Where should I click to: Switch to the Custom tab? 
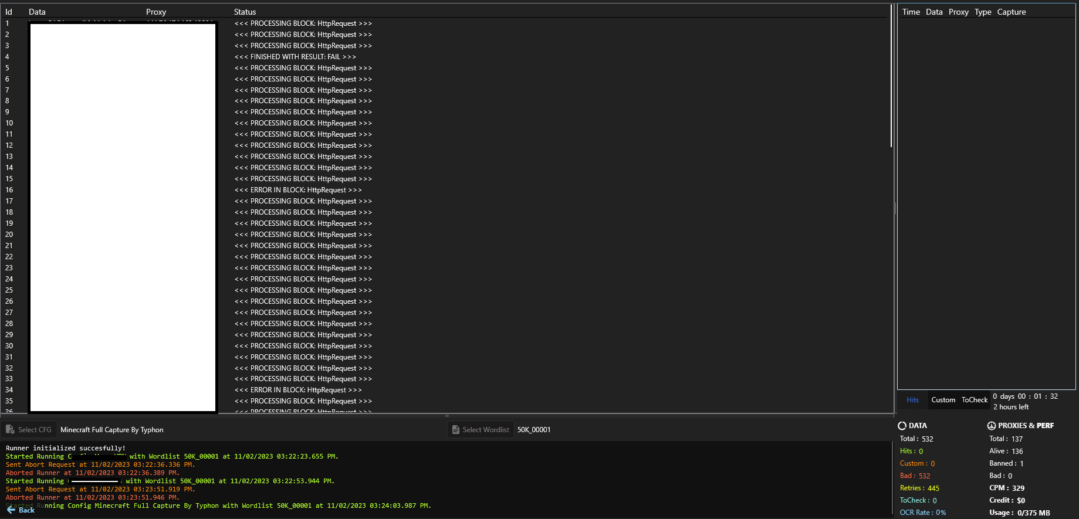pyautogui.click(x=943, y=400)
